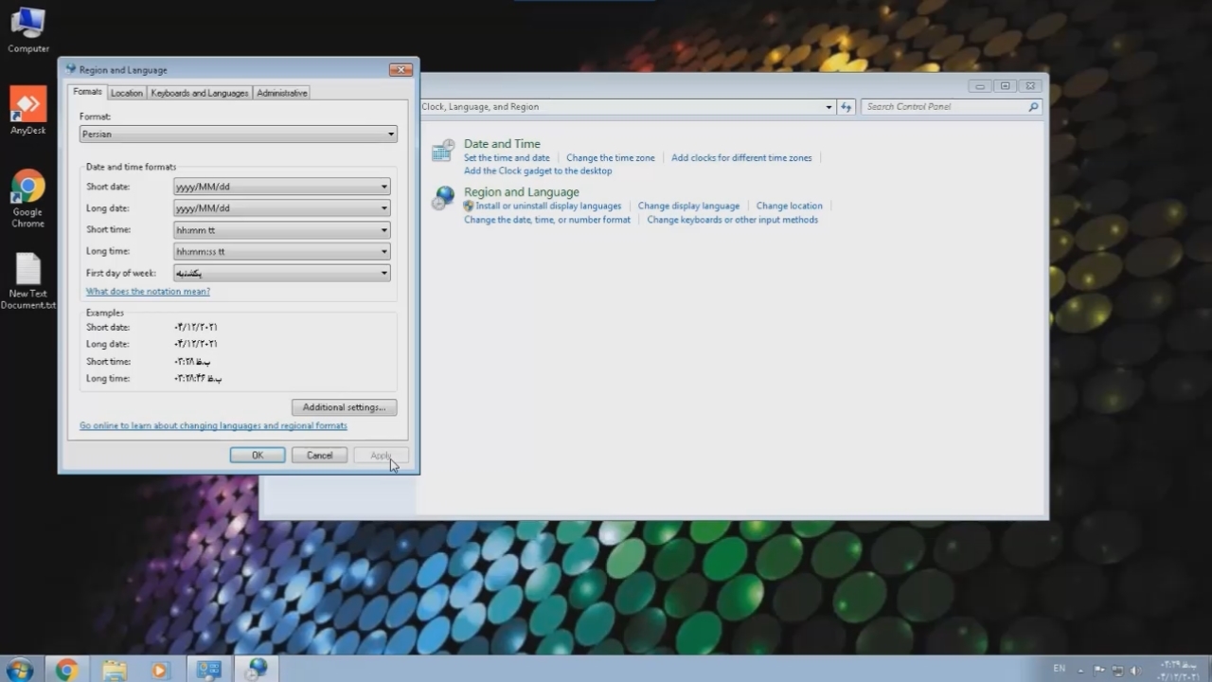Viewport: 1212px width, 682px height.
Task: Switch to the Keyboards and Languages tab
Action: click(199, 93)
